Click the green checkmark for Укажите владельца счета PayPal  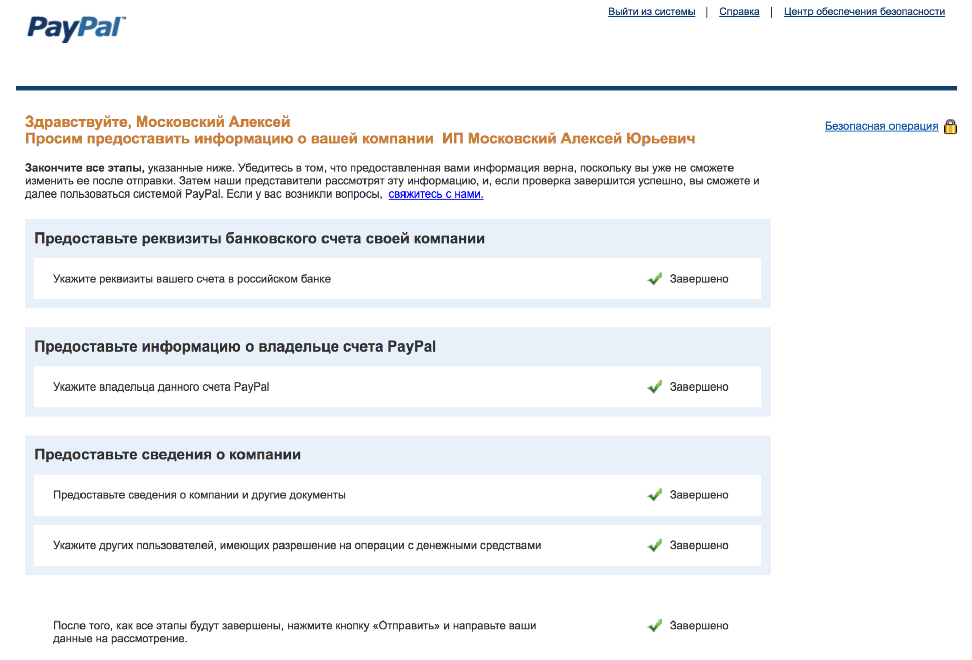[x=654, y=386]
